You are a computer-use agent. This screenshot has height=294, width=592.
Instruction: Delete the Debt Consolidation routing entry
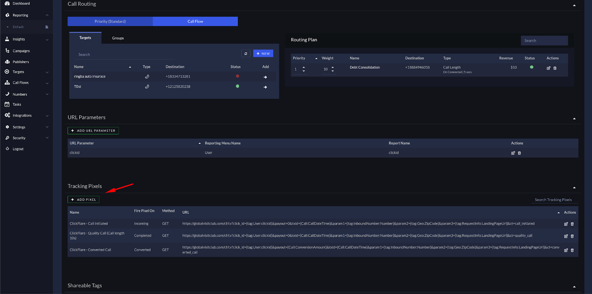(x=555, y=68)
